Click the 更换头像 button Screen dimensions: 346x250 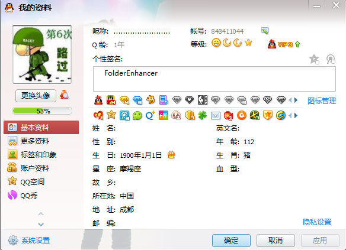click(x=36, y=96)
